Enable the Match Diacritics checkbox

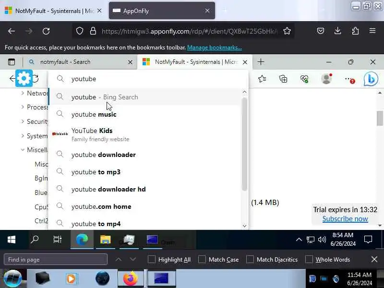coord(250,259)
